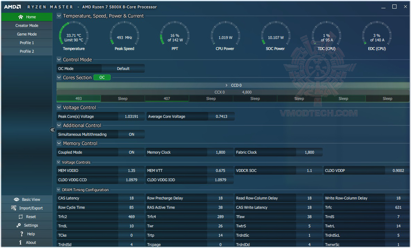Screen dimensions: 411x248
Task: Click the PPT gauge
Action: 175,35
